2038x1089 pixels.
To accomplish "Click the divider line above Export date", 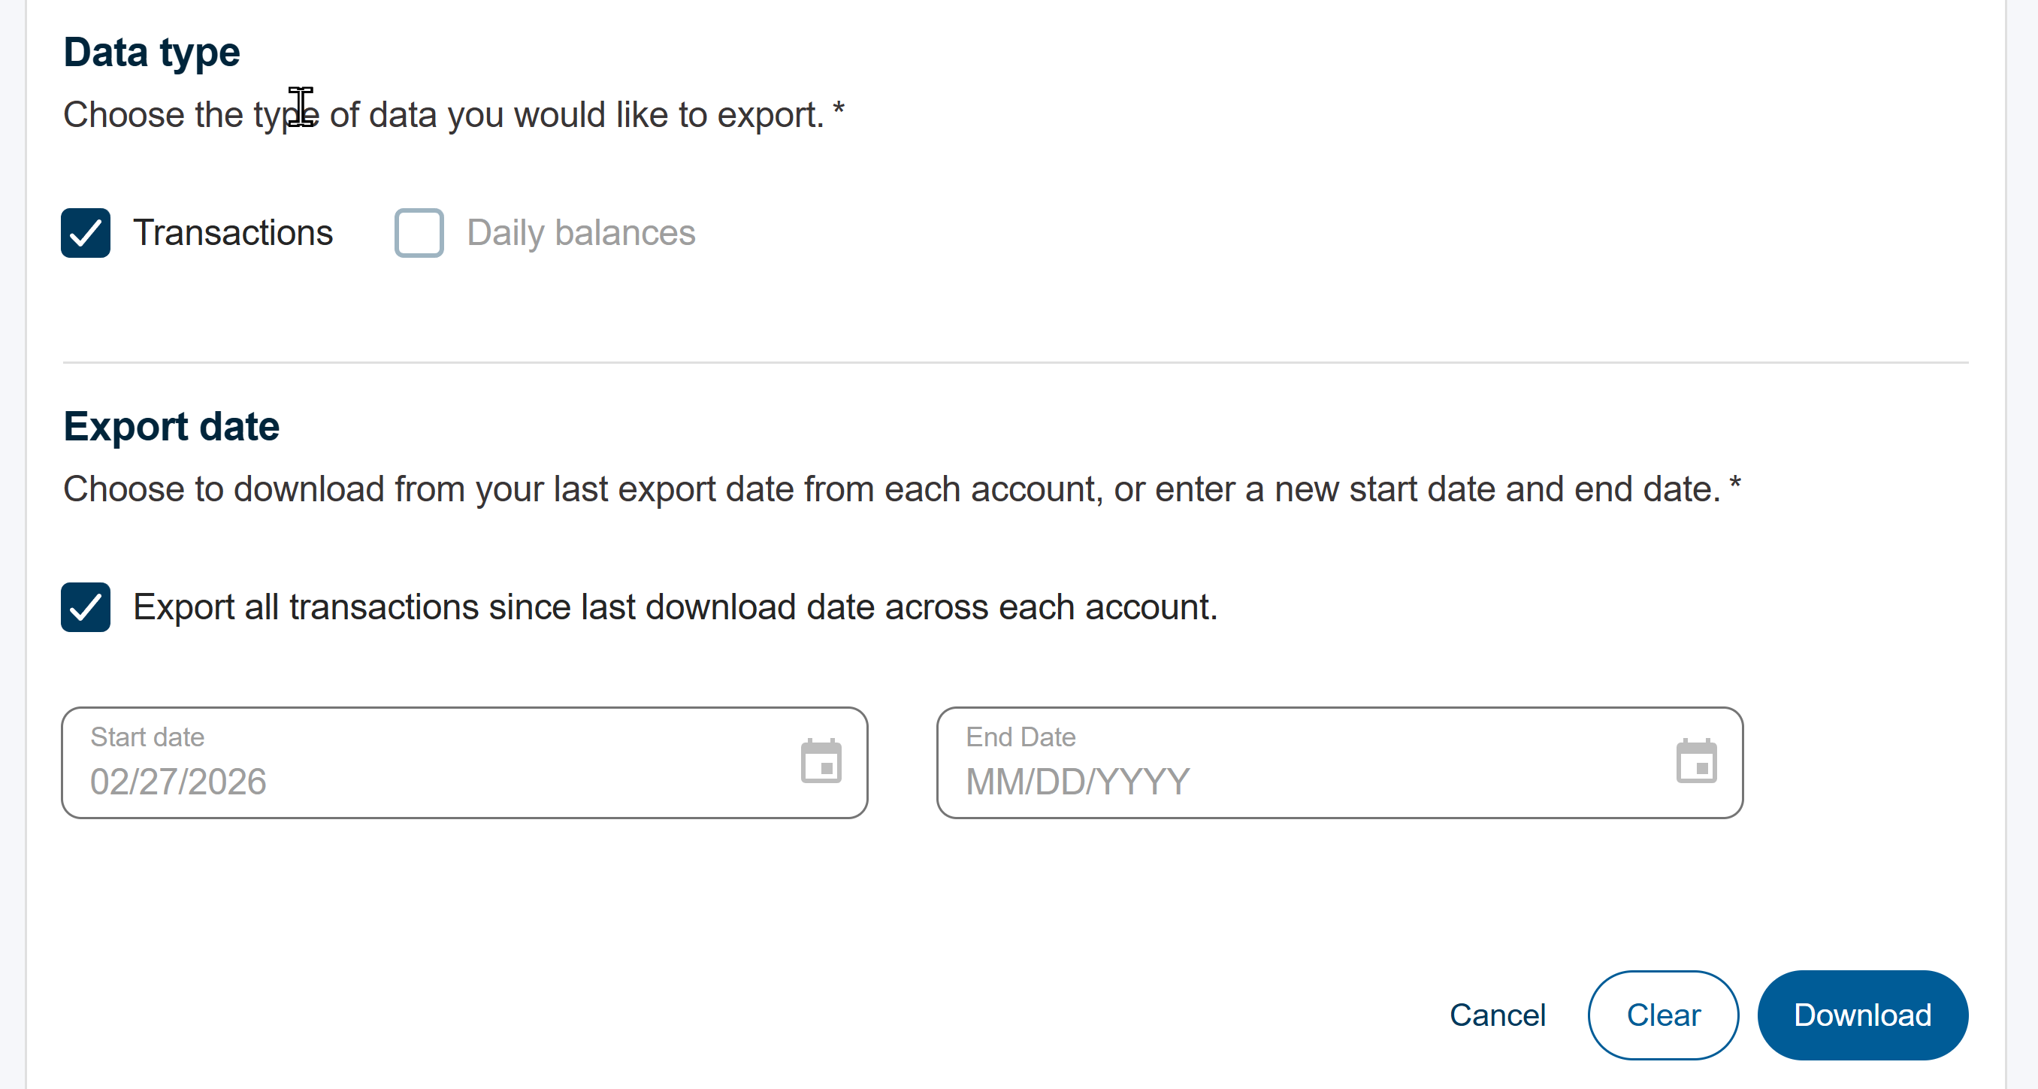I will pos(1016,362).
